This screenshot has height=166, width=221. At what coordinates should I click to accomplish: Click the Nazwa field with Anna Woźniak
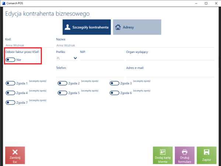tap(135, 45)
